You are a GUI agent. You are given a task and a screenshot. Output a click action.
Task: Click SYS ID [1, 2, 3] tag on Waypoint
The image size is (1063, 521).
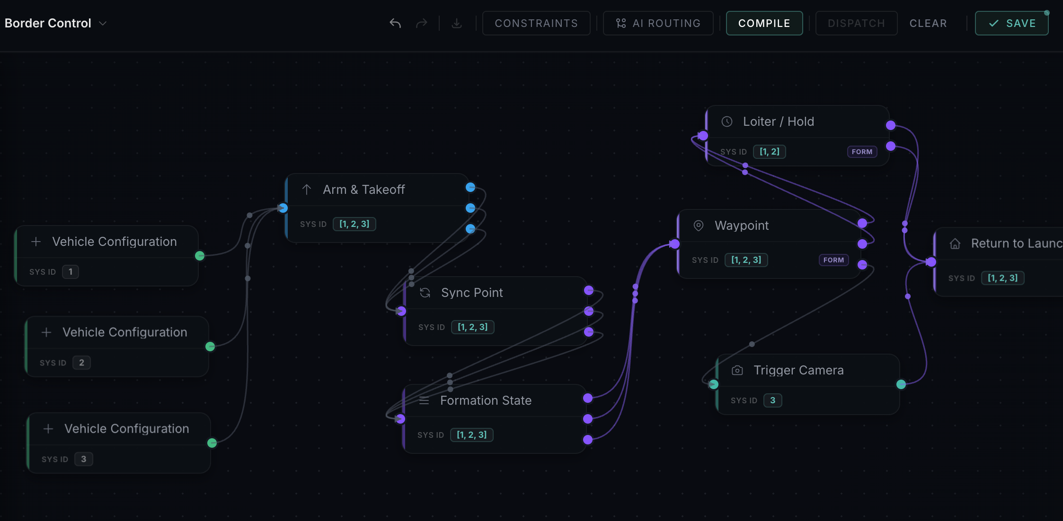click(x=746, y=260)
